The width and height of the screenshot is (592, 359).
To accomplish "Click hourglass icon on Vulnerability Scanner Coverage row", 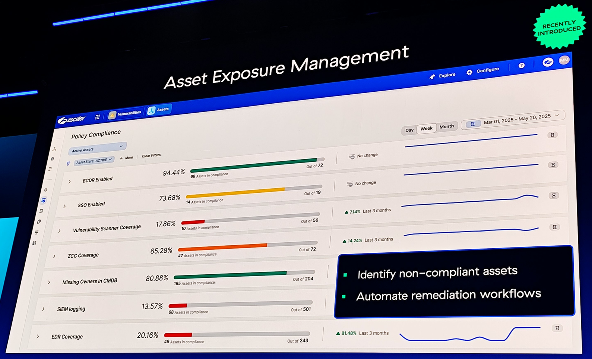I will (x=554, y=195).
